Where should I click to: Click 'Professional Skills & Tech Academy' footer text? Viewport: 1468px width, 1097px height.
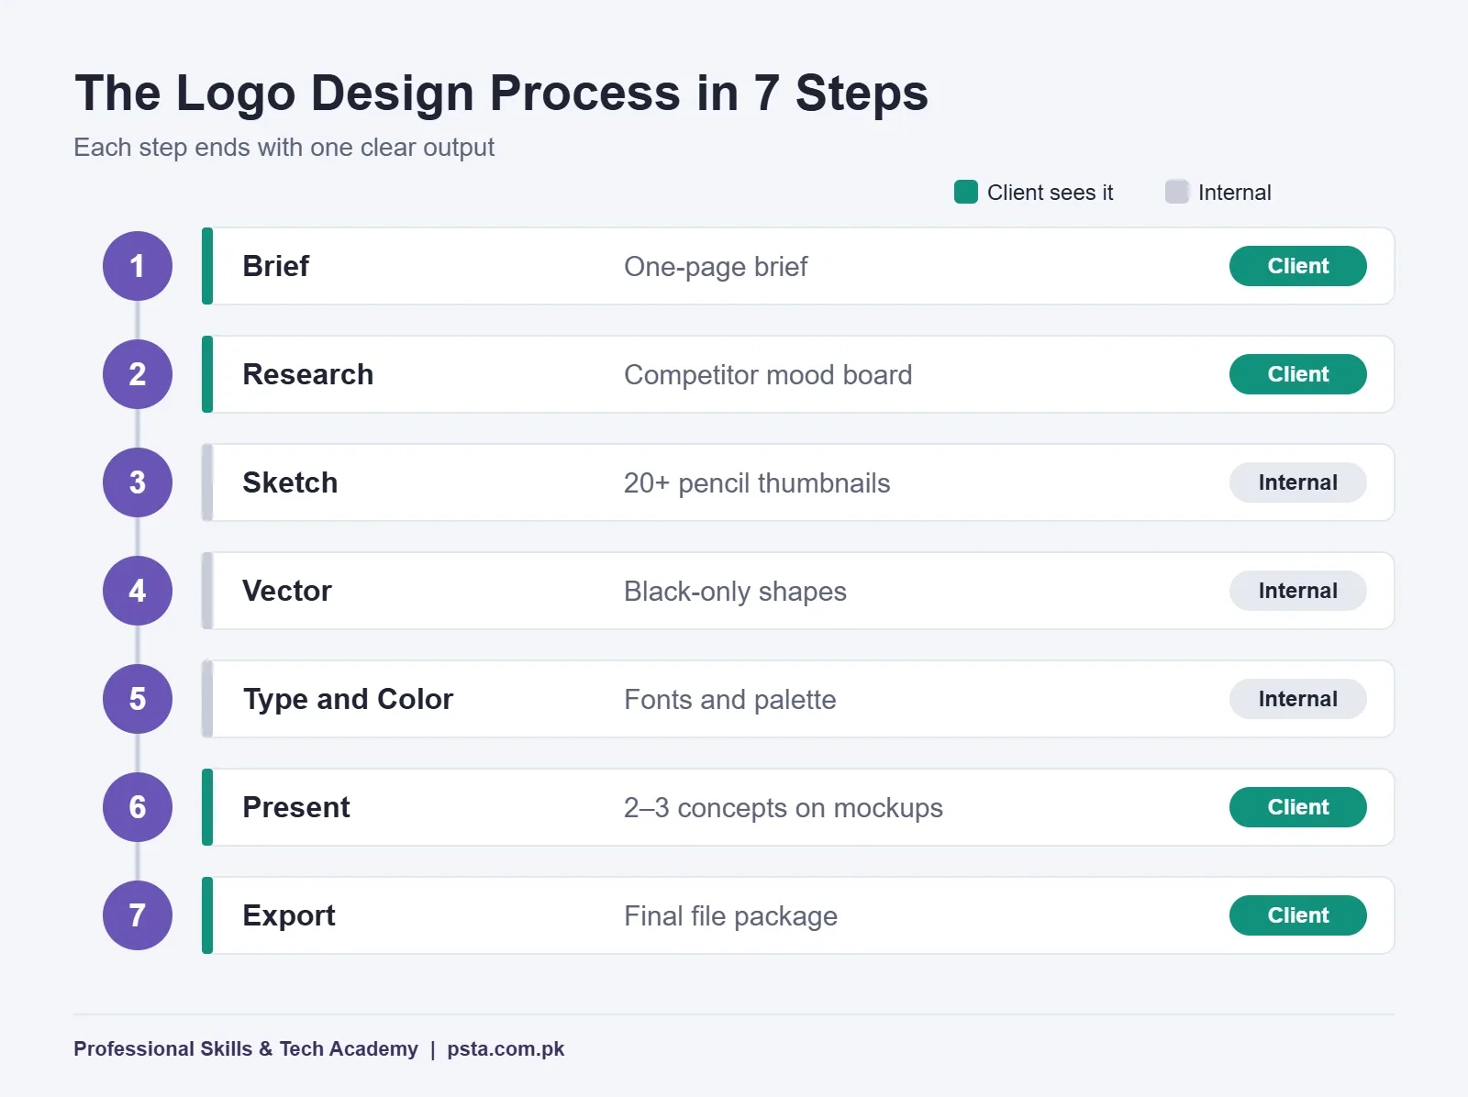[x=246, y=1048]
